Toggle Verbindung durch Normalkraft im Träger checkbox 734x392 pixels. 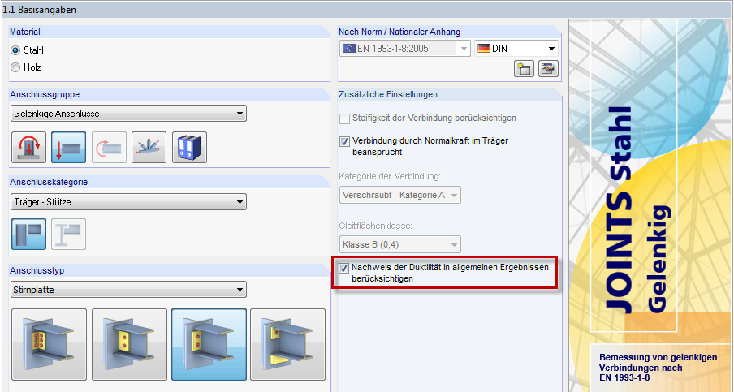(x=344, y=140)
